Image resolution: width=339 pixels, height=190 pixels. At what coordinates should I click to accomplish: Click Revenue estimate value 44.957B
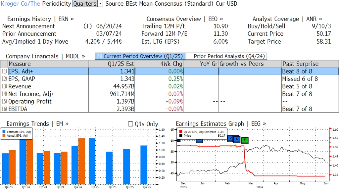(124, 86)
